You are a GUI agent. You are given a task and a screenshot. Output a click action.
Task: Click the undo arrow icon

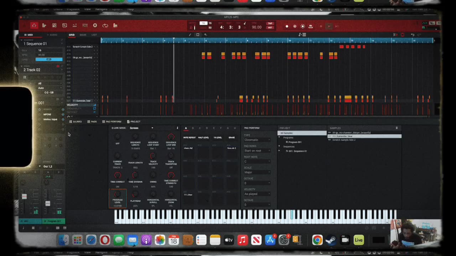413,35
